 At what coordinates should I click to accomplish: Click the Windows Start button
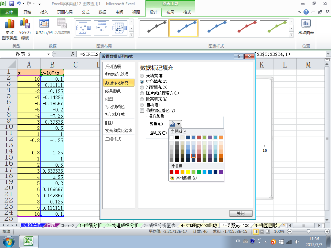(9, 242)
